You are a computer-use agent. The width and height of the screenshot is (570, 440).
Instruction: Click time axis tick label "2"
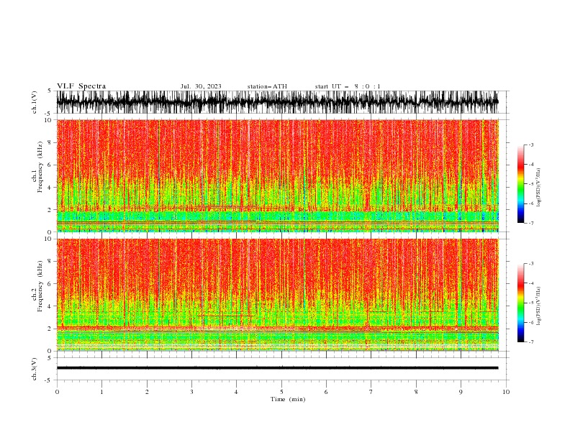pyautogui.click(x=147, y=392)
